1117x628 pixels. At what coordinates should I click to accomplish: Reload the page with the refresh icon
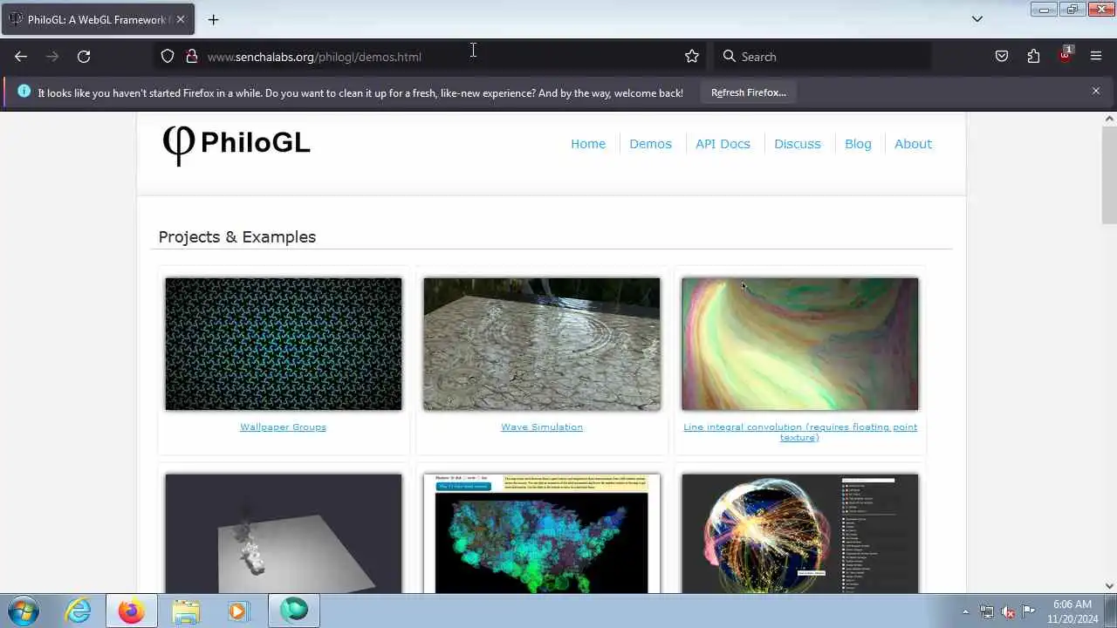pos(84,57)
